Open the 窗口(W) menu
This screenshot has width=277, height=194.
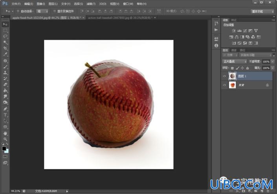tap(128, 4)
